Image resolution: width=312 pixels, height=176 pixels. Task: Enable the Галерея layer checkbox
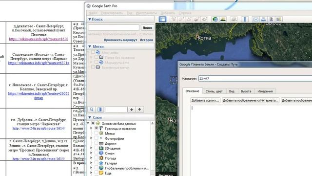tap(97, 163)
